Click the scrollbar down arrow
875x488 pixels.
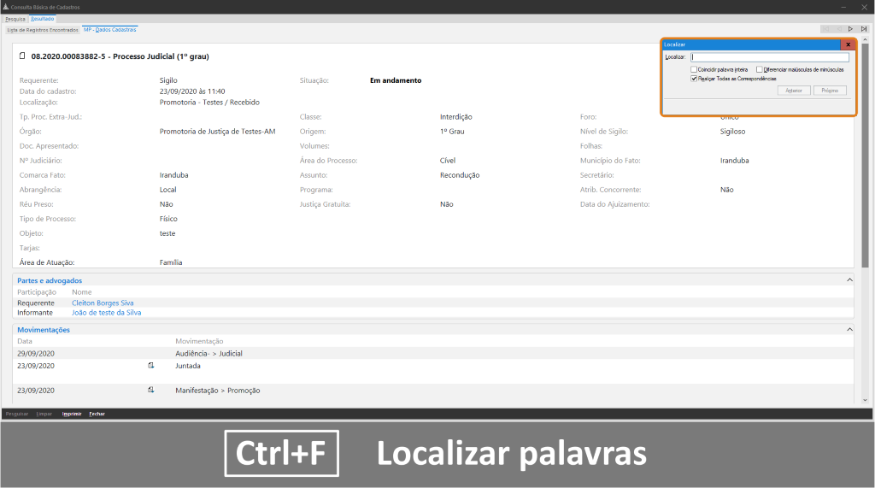pos(865,400)
